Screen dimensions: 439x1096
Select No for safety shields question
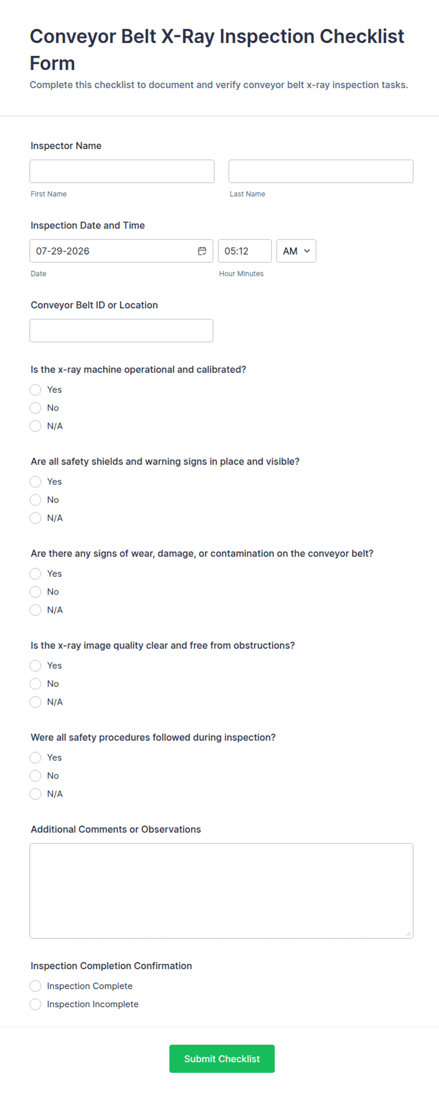(35, 500)
